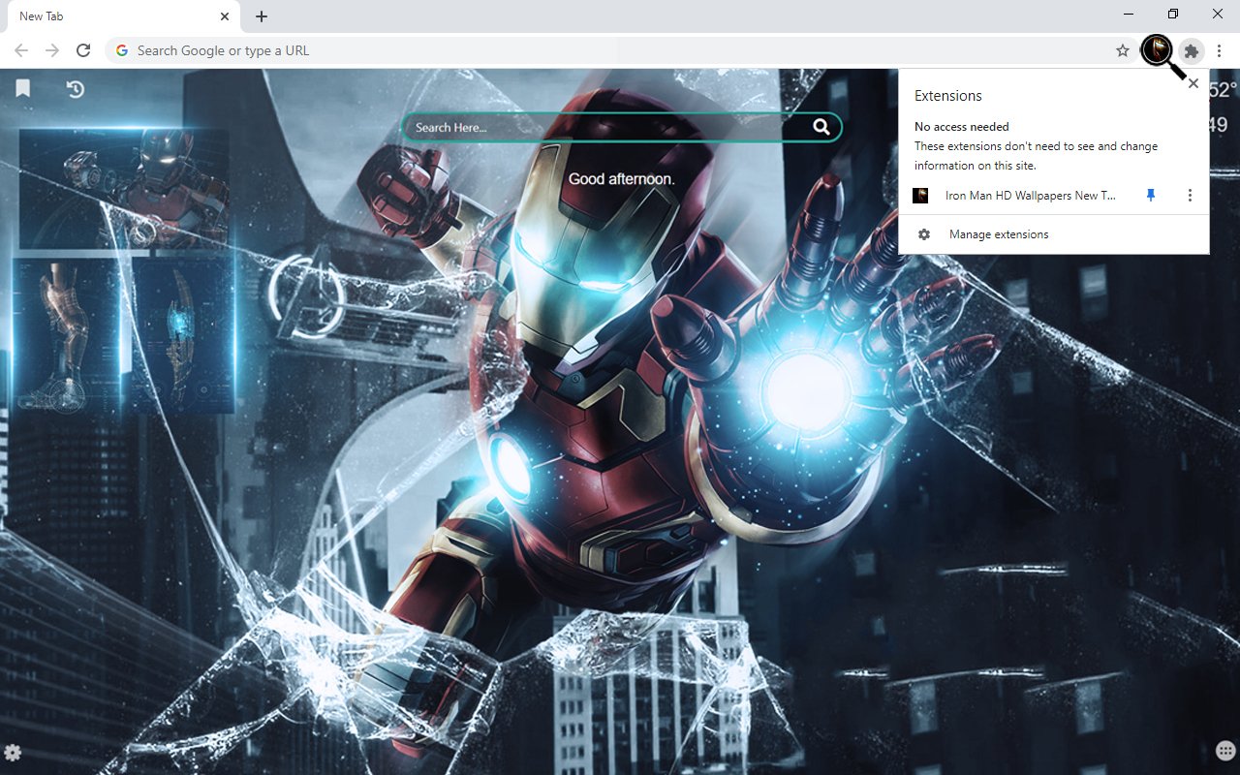
Task: Open more options for Iron Man extension
Action: 1190,196
